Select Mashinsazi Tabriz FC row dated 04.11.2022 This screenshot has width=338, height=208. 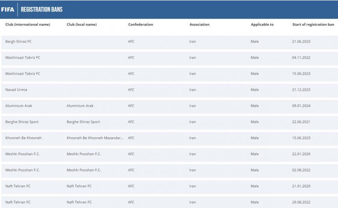[x=23, y=58]
